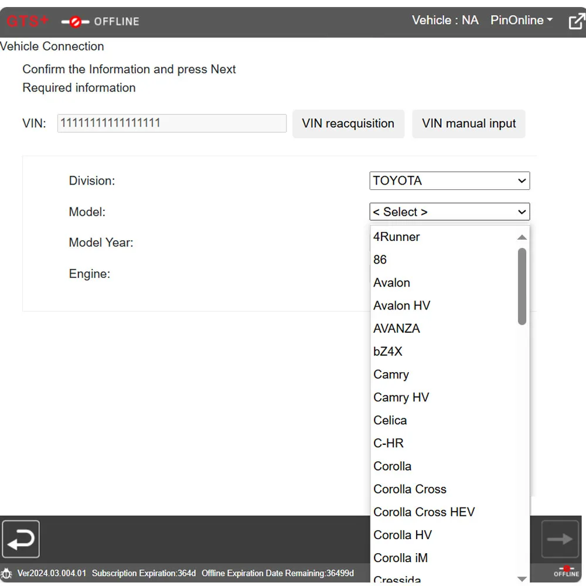Screen dimensions: 586x586
Task: Click the Vehicle Connection heading
Action: tap(52, 46)
